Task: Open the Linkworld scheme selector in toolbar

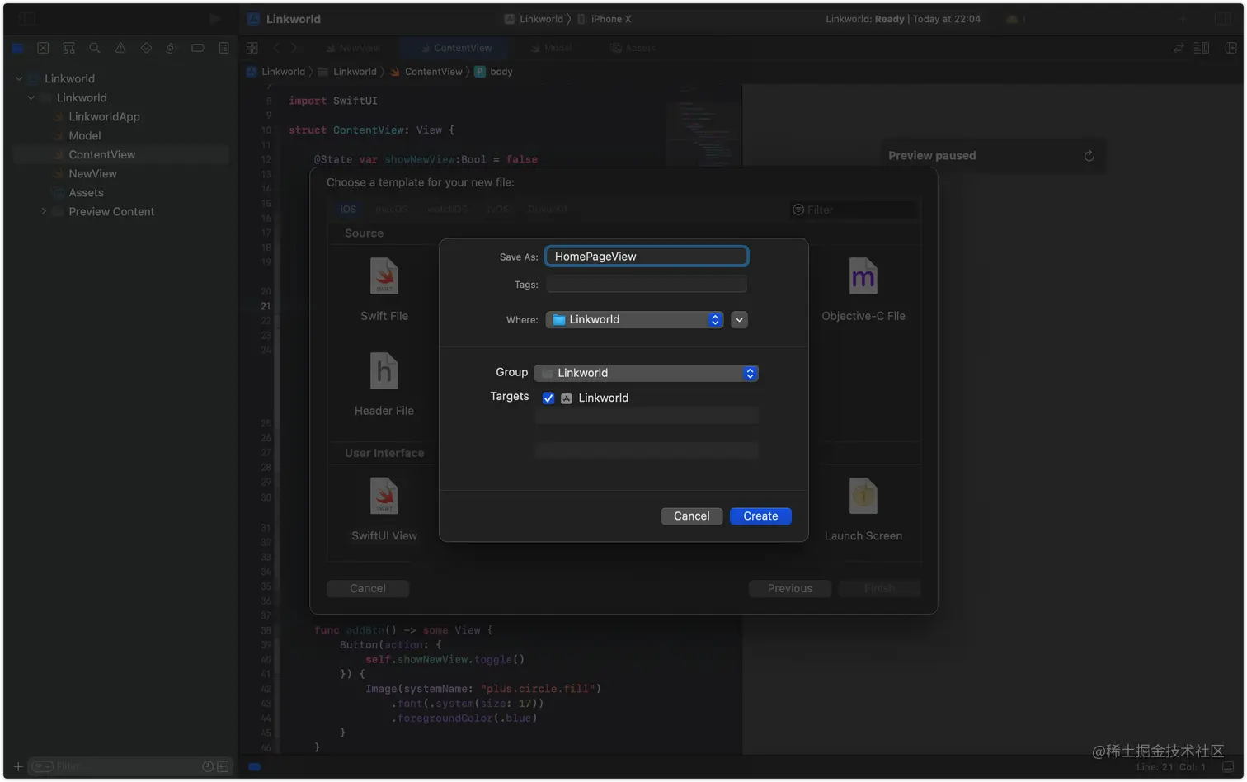Action: (534, 18)
